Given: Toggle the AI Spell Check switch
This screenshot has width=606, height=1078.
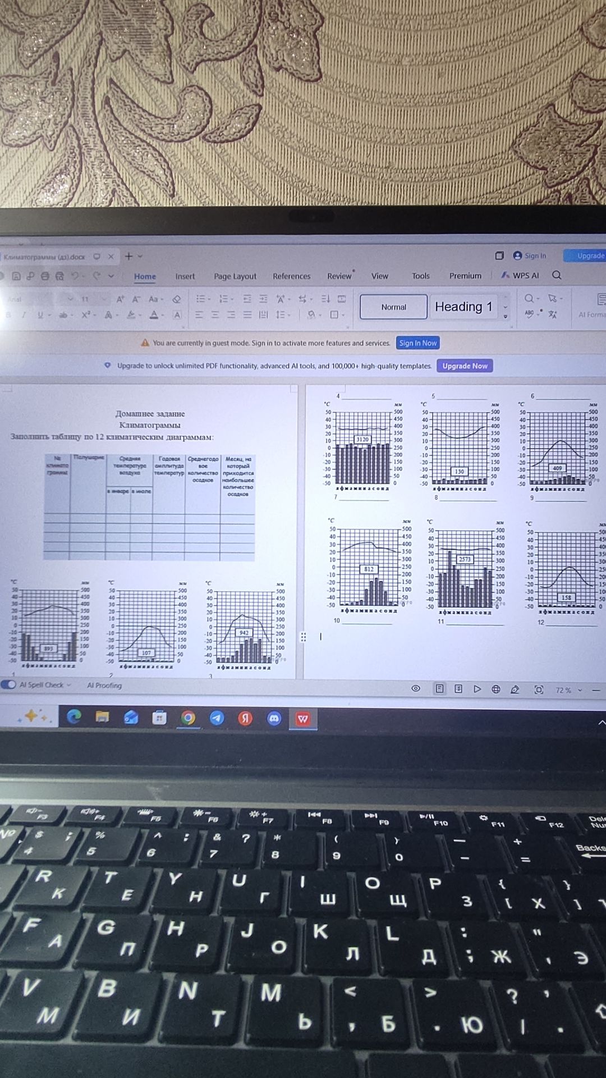Looking at the screenshot, I should (x=8, y=684).
